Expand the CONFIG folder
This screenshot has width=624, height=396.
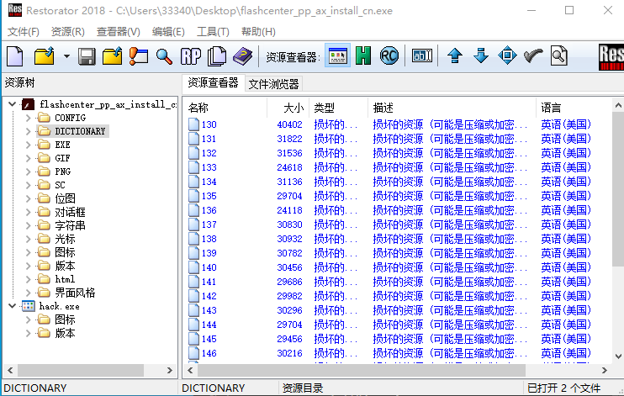pyautogui.click(x=28, y=118)
